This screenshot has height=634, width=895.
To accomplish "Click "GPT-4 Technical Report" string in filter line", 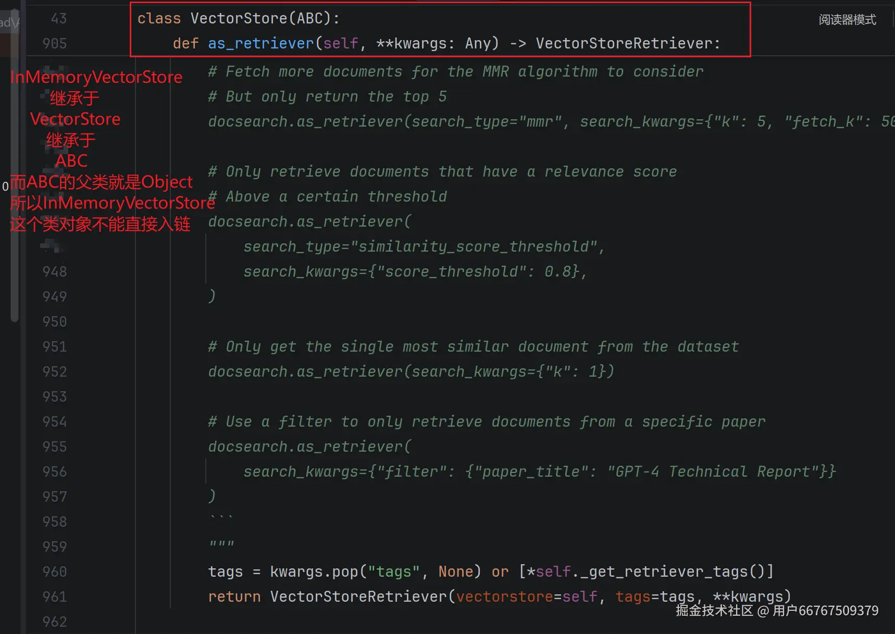I will pyautogui.click(x=713, y=471).
